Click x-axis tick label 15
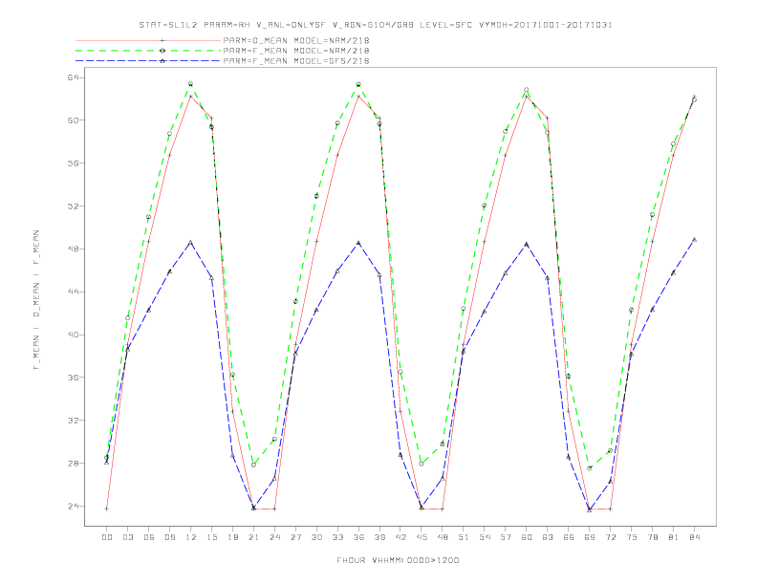Screen dimensions: 757x585 point(211,537)
